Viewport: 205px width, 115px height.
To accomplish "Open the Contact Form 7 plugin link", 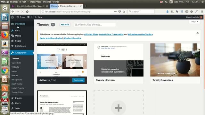I will coord(106,34).
